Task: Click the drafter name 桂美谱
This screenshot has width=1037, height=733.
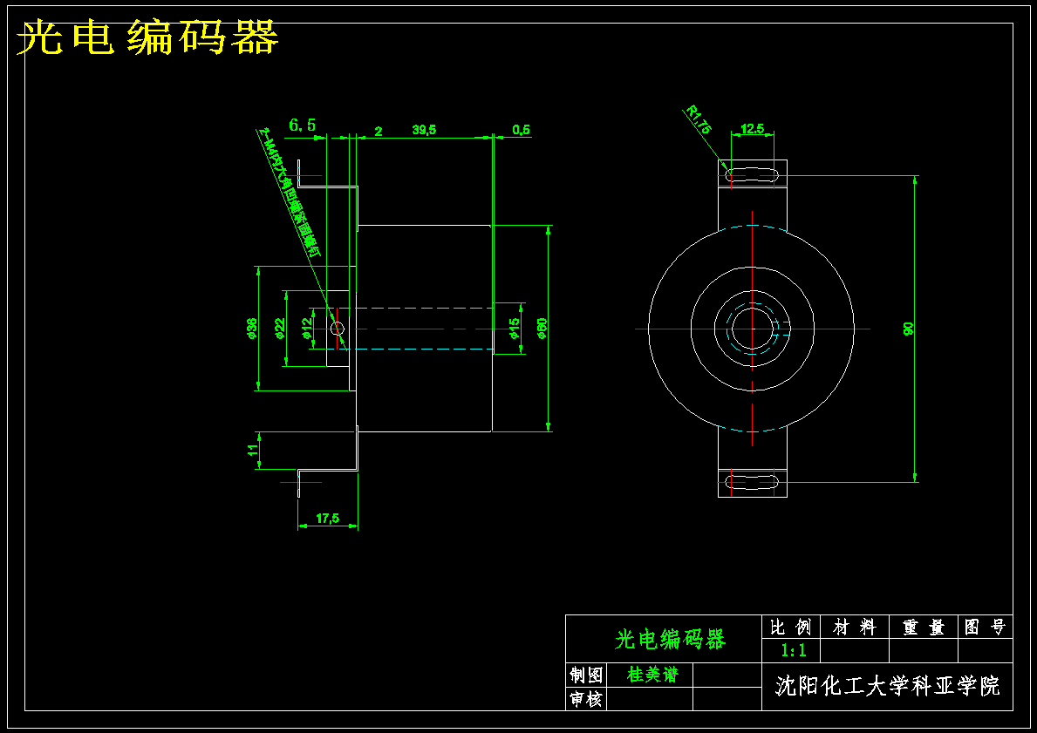Action: point(652,675)
